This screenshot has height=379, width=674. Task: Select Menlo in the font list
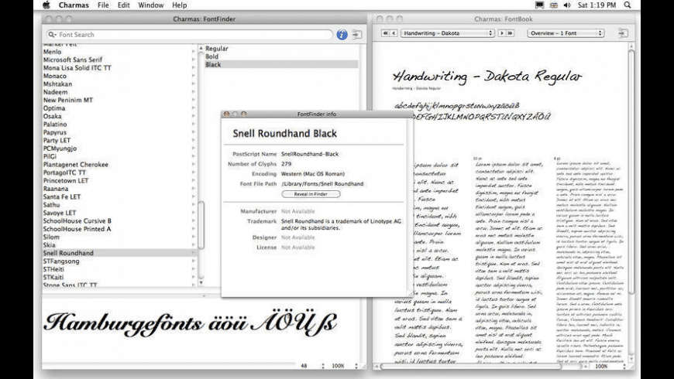tap(53, 52)
